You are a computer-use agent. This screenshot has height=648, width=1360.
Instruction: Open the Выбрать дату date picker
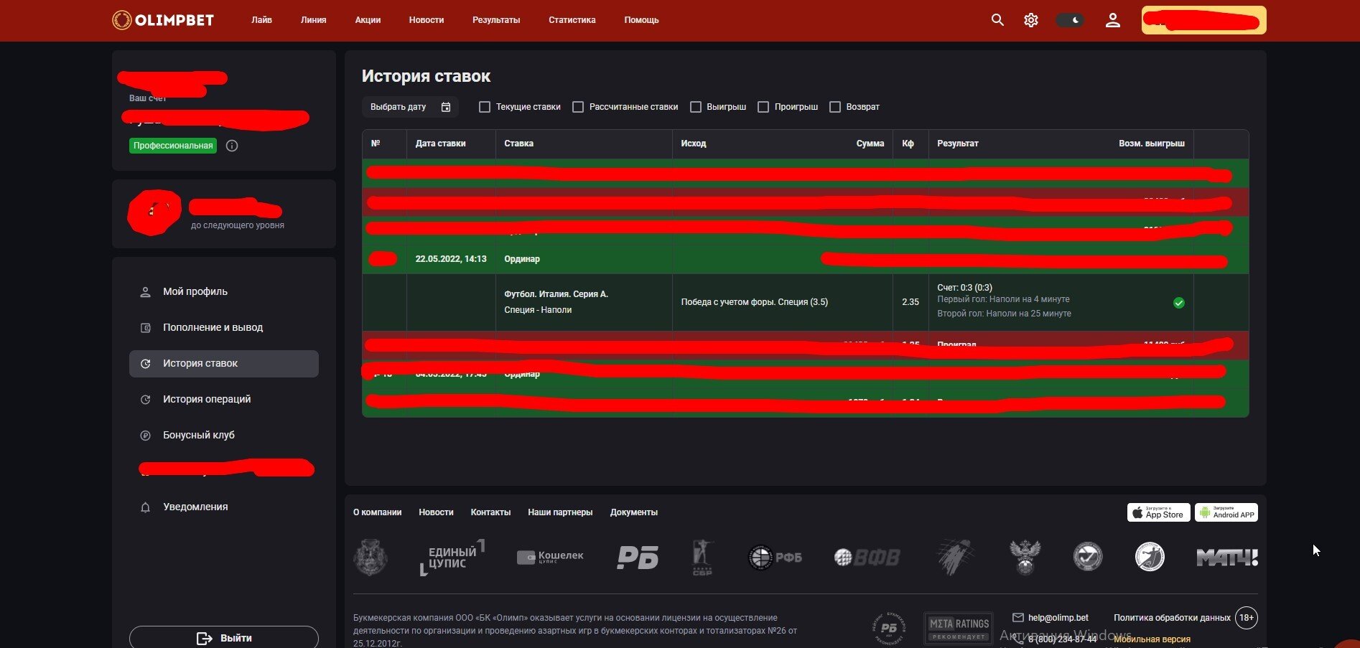coord(410,107)
